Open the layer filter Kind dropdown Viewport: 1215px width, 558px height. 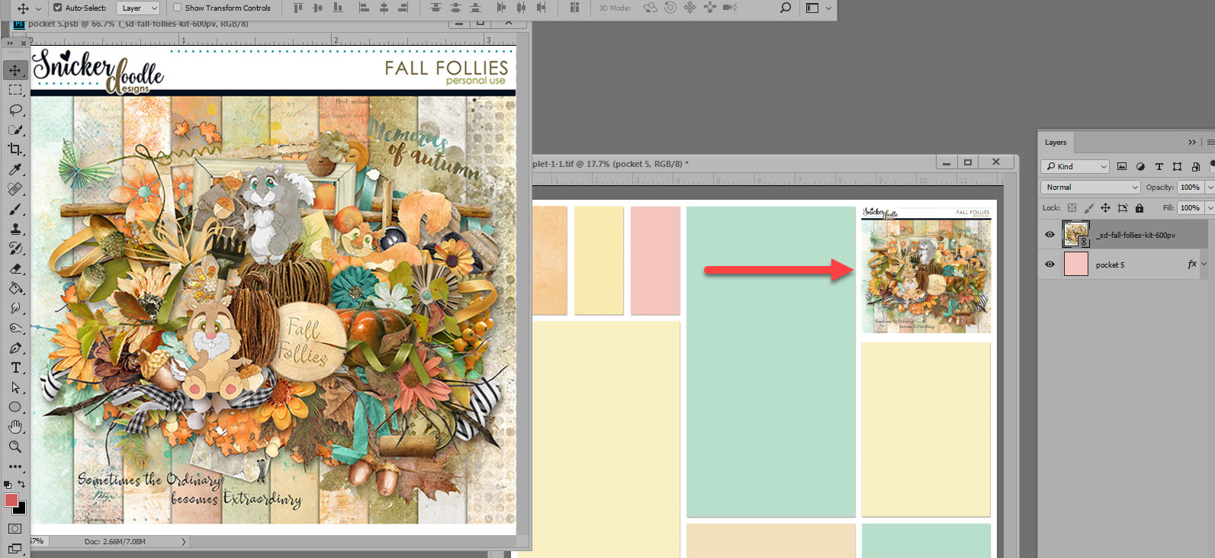pos(1075,166)
